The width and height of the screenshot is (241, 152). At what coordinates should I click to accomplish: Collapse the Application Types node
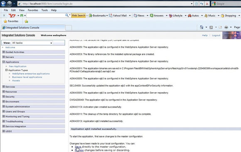click(x=7, y=70)
